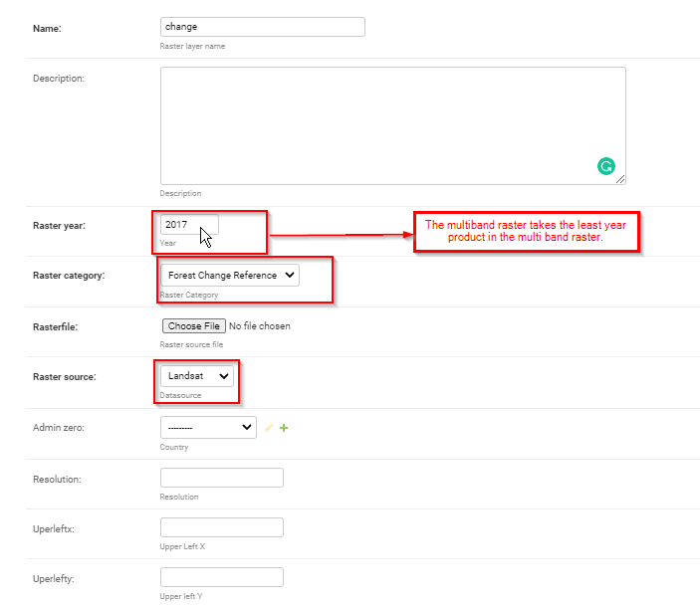The width and height of the screenshot is (700, 607).
Task: Click the 'Admin zero:' label
Action: click(x=59, y=428)
